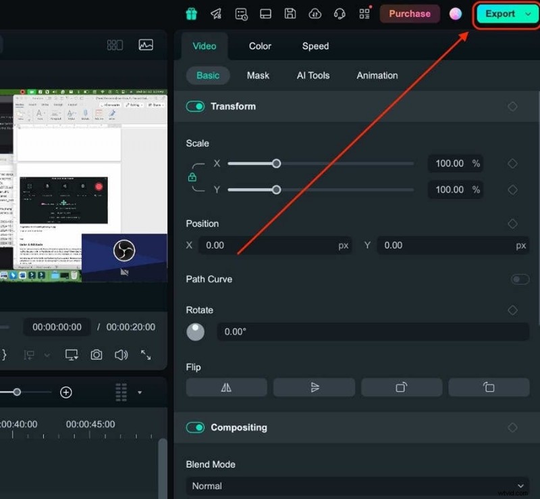This screenshot has height=499, width=540.
Task: Open the free gift promotion icon
Action: tap(191, 14)
